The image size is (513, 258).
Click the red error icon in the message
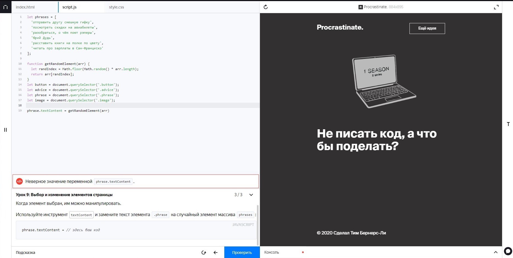pyautogui.click(x=19, y=181)
